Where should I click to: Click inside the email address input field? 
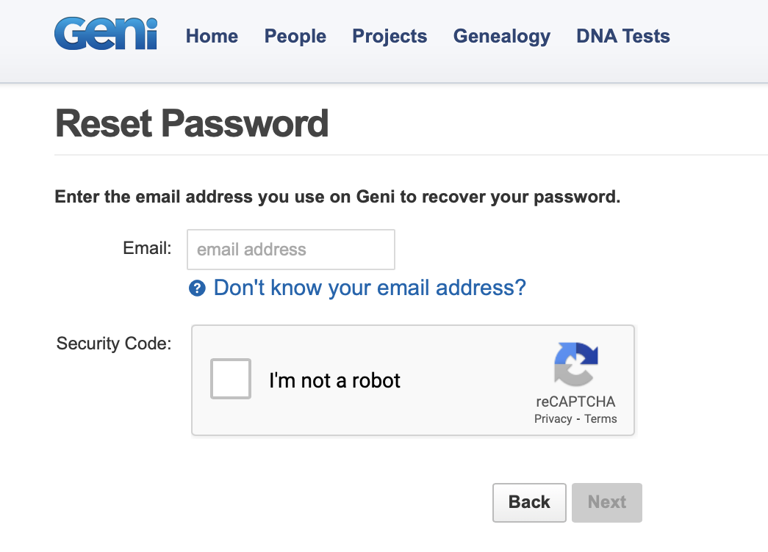pyautogui.click(x=290, y=250)
